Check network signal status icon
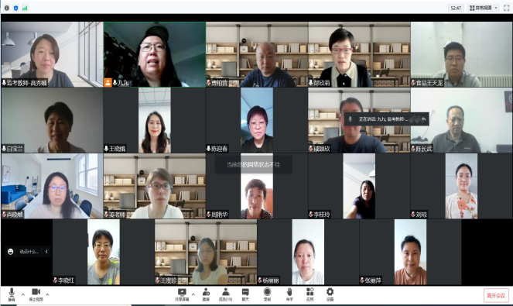Viewport: 513px width, 306px height. pos(25,8)
